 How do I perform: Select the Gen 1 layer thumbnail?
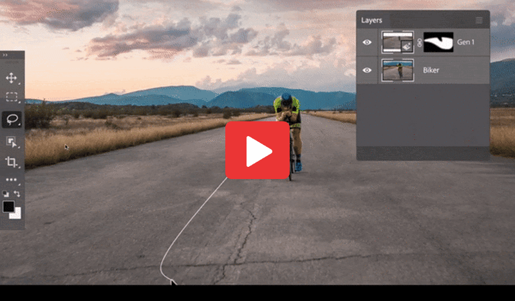coord(397,42)
